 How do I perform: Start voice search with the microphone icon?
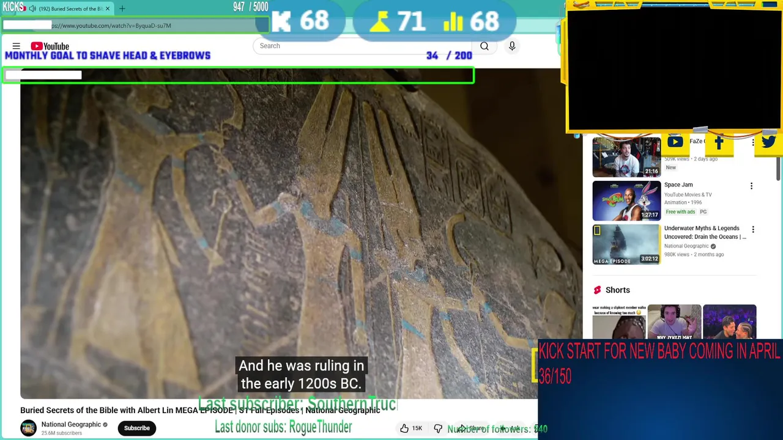tap(512, 46)
